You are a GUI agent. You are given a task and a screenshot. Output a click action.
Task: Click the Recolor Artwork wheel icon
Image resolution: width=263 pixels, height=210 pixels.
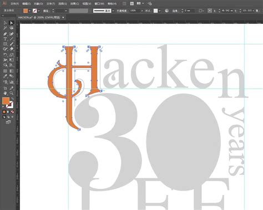(x=166, y=11)
